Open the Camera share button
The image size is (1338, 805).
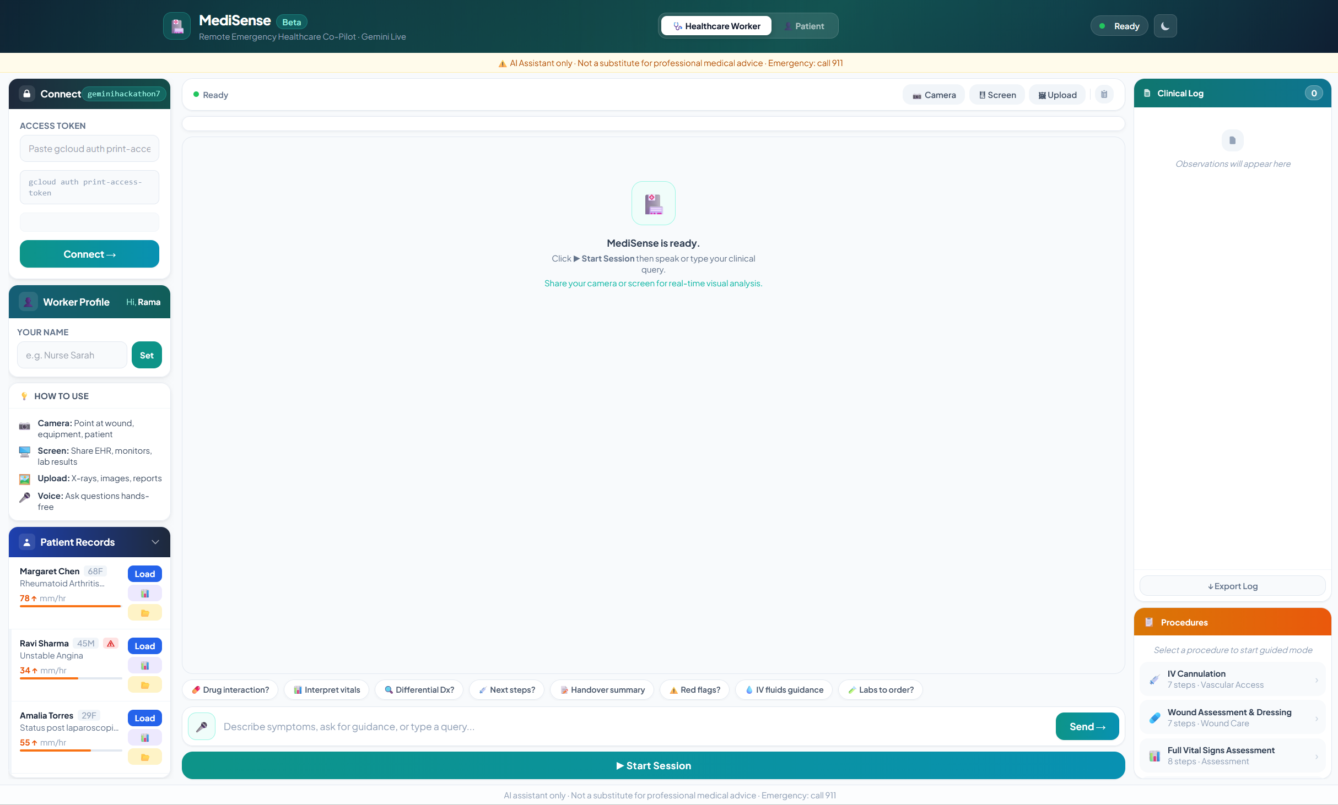934,95
